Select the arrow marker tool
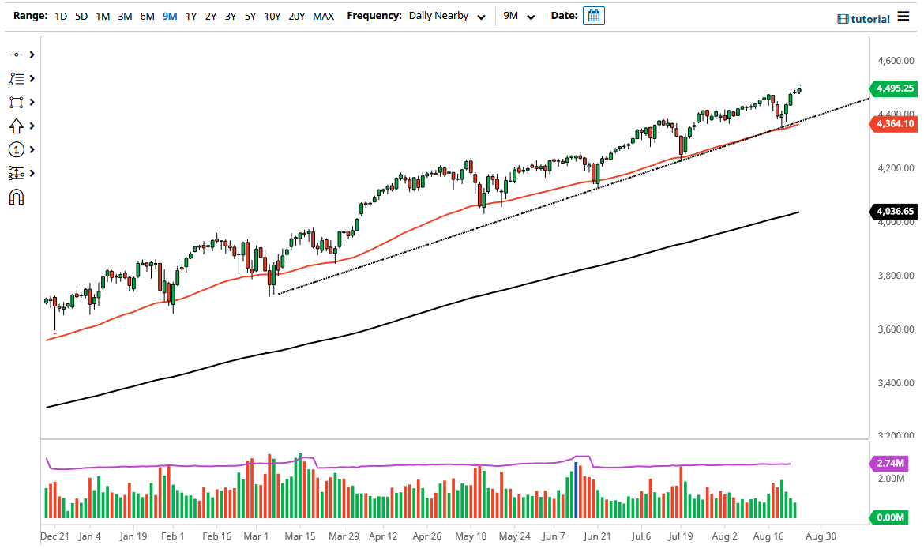 click(14, 126)
